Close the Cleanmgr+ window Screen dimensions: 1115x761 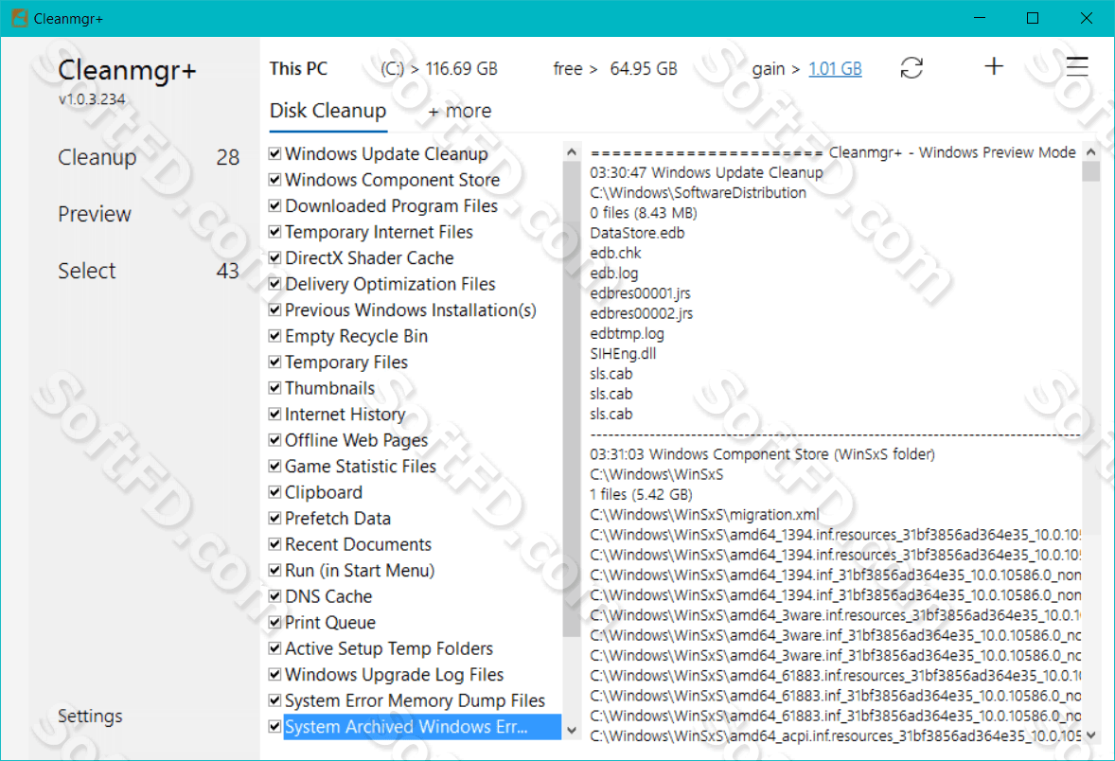(x=1087, y=18)
